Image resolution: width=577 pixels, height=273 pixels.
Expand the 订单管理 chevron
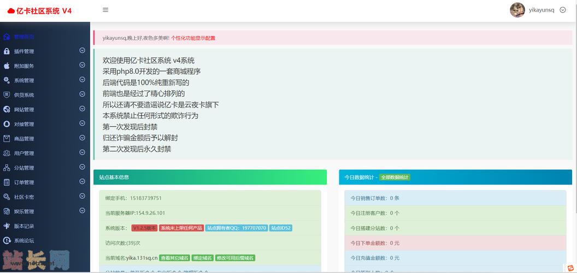coord(82,181)
